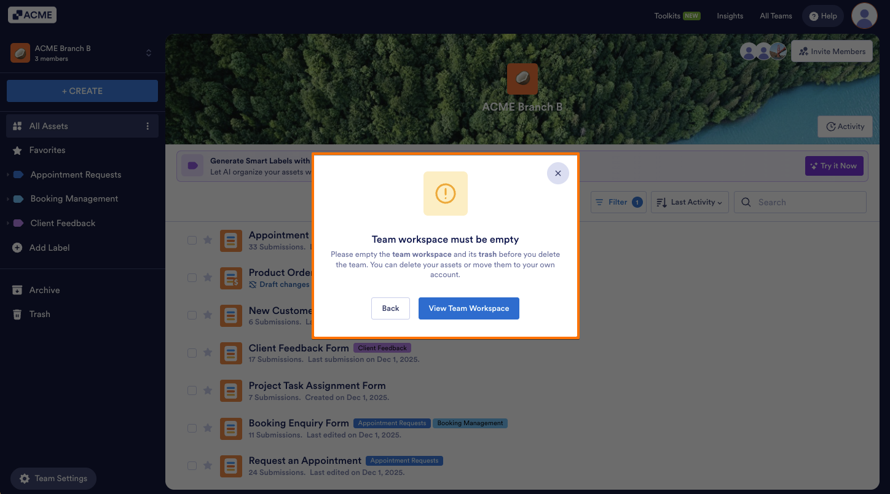Check the Booking Enquiry Form checkbox
Screen dimensions: 890x494
tap(192, 428)
